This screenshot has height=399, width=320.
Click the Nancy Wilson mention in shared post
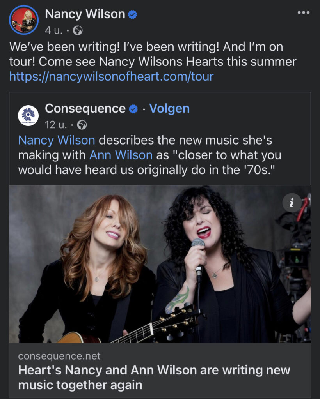click(x=57, y=140)
